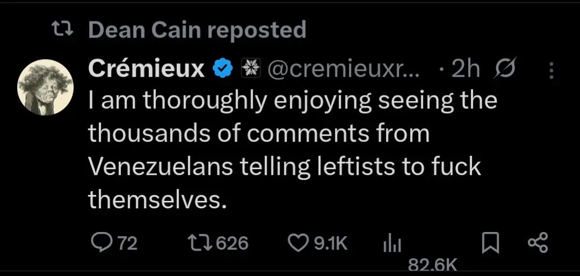580x276 pixels.
Task: Click the Dean Cain reposted label
Action: coord(197,30)
